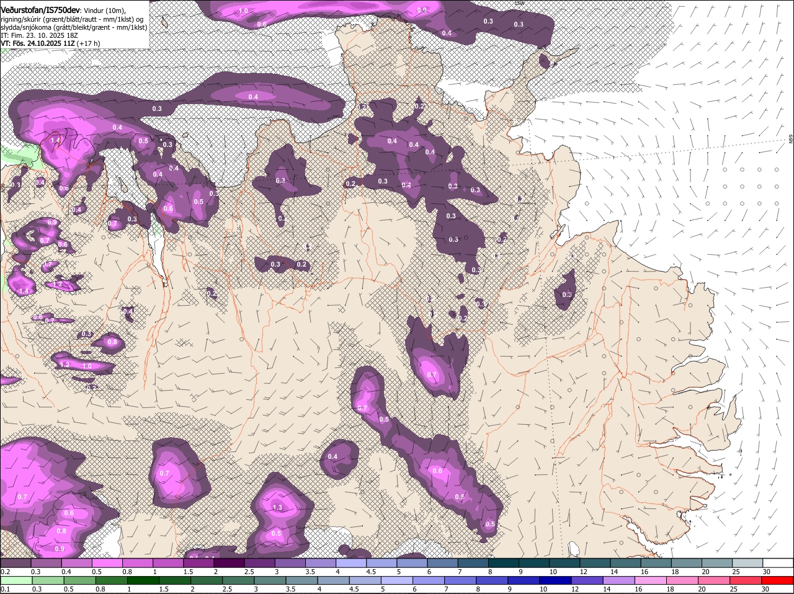Click the 'rigning/skúrir (grænt/blátt/rautt' description line

pos(71,19)
